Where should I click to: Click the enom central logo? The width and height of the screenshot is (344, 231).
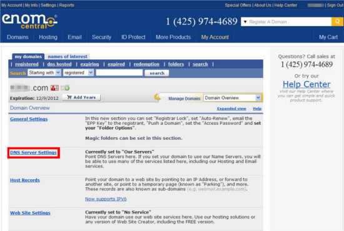(x=29, y=21)
